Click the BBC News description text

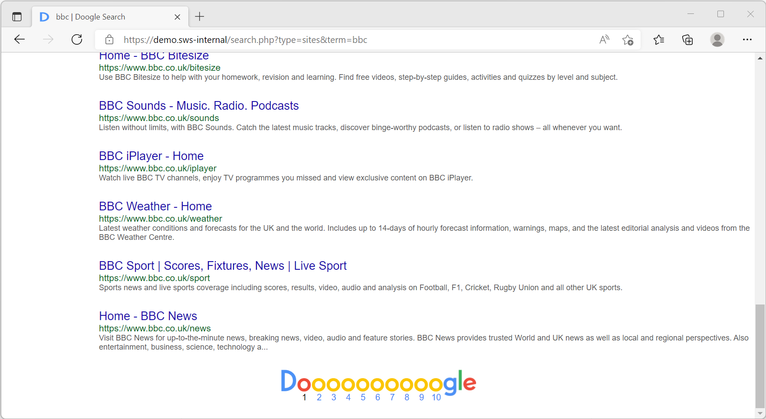coord(424,342)
